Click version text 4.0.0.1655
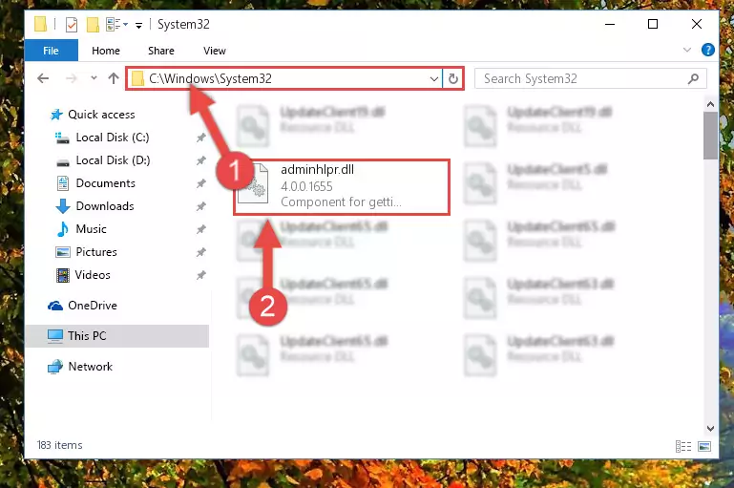This screenshot has width=734, height=488. 306,186
